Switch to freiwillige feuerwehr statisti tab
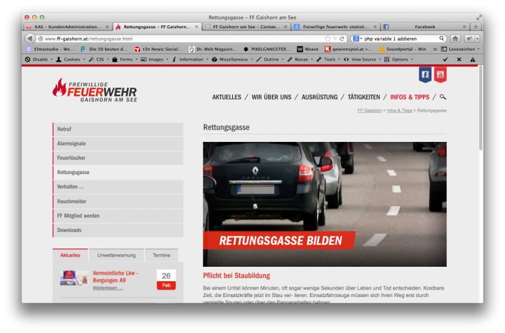Screen dimensions: 505x333 tap(335, 26)
